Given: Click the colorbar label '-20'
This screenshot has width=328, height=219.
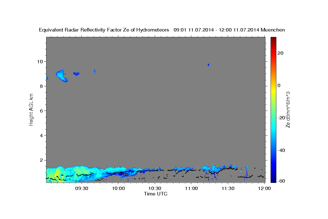Looking at the screenshot, I should click(x=282, y=118).
